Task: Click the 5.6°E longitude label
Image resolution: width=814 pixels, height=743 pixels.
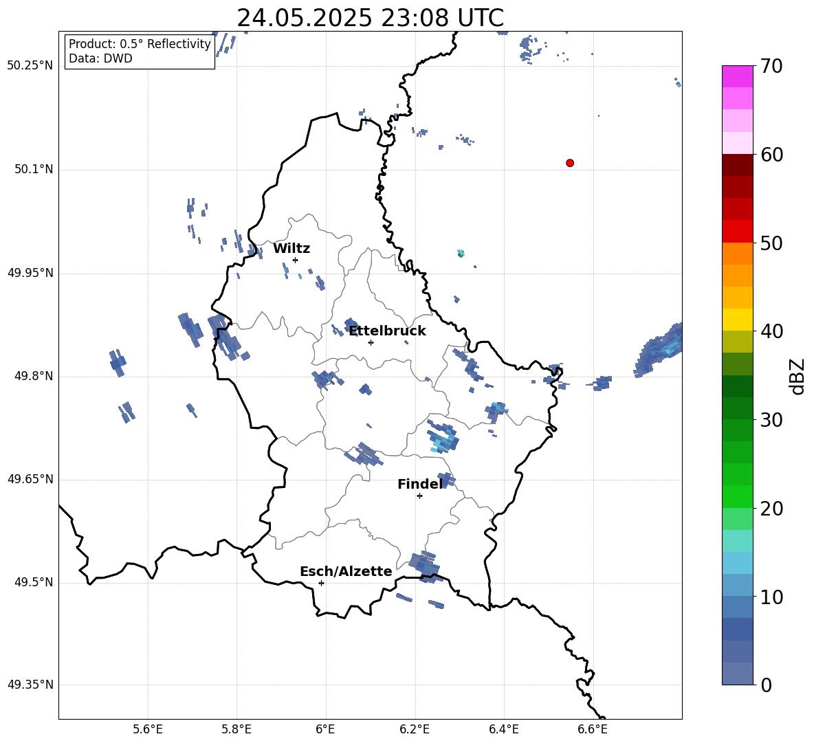Action: (148, 729)
